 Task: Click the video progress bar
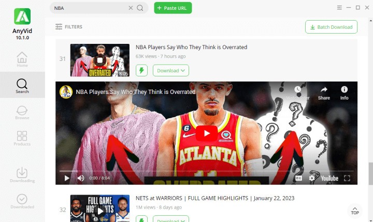point(206,171)
